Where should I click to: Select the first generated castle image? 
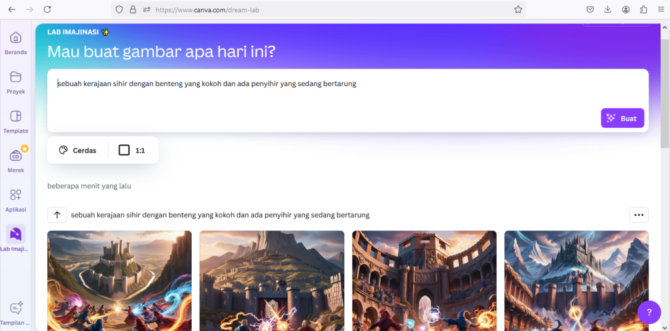[x=120, y=281]
